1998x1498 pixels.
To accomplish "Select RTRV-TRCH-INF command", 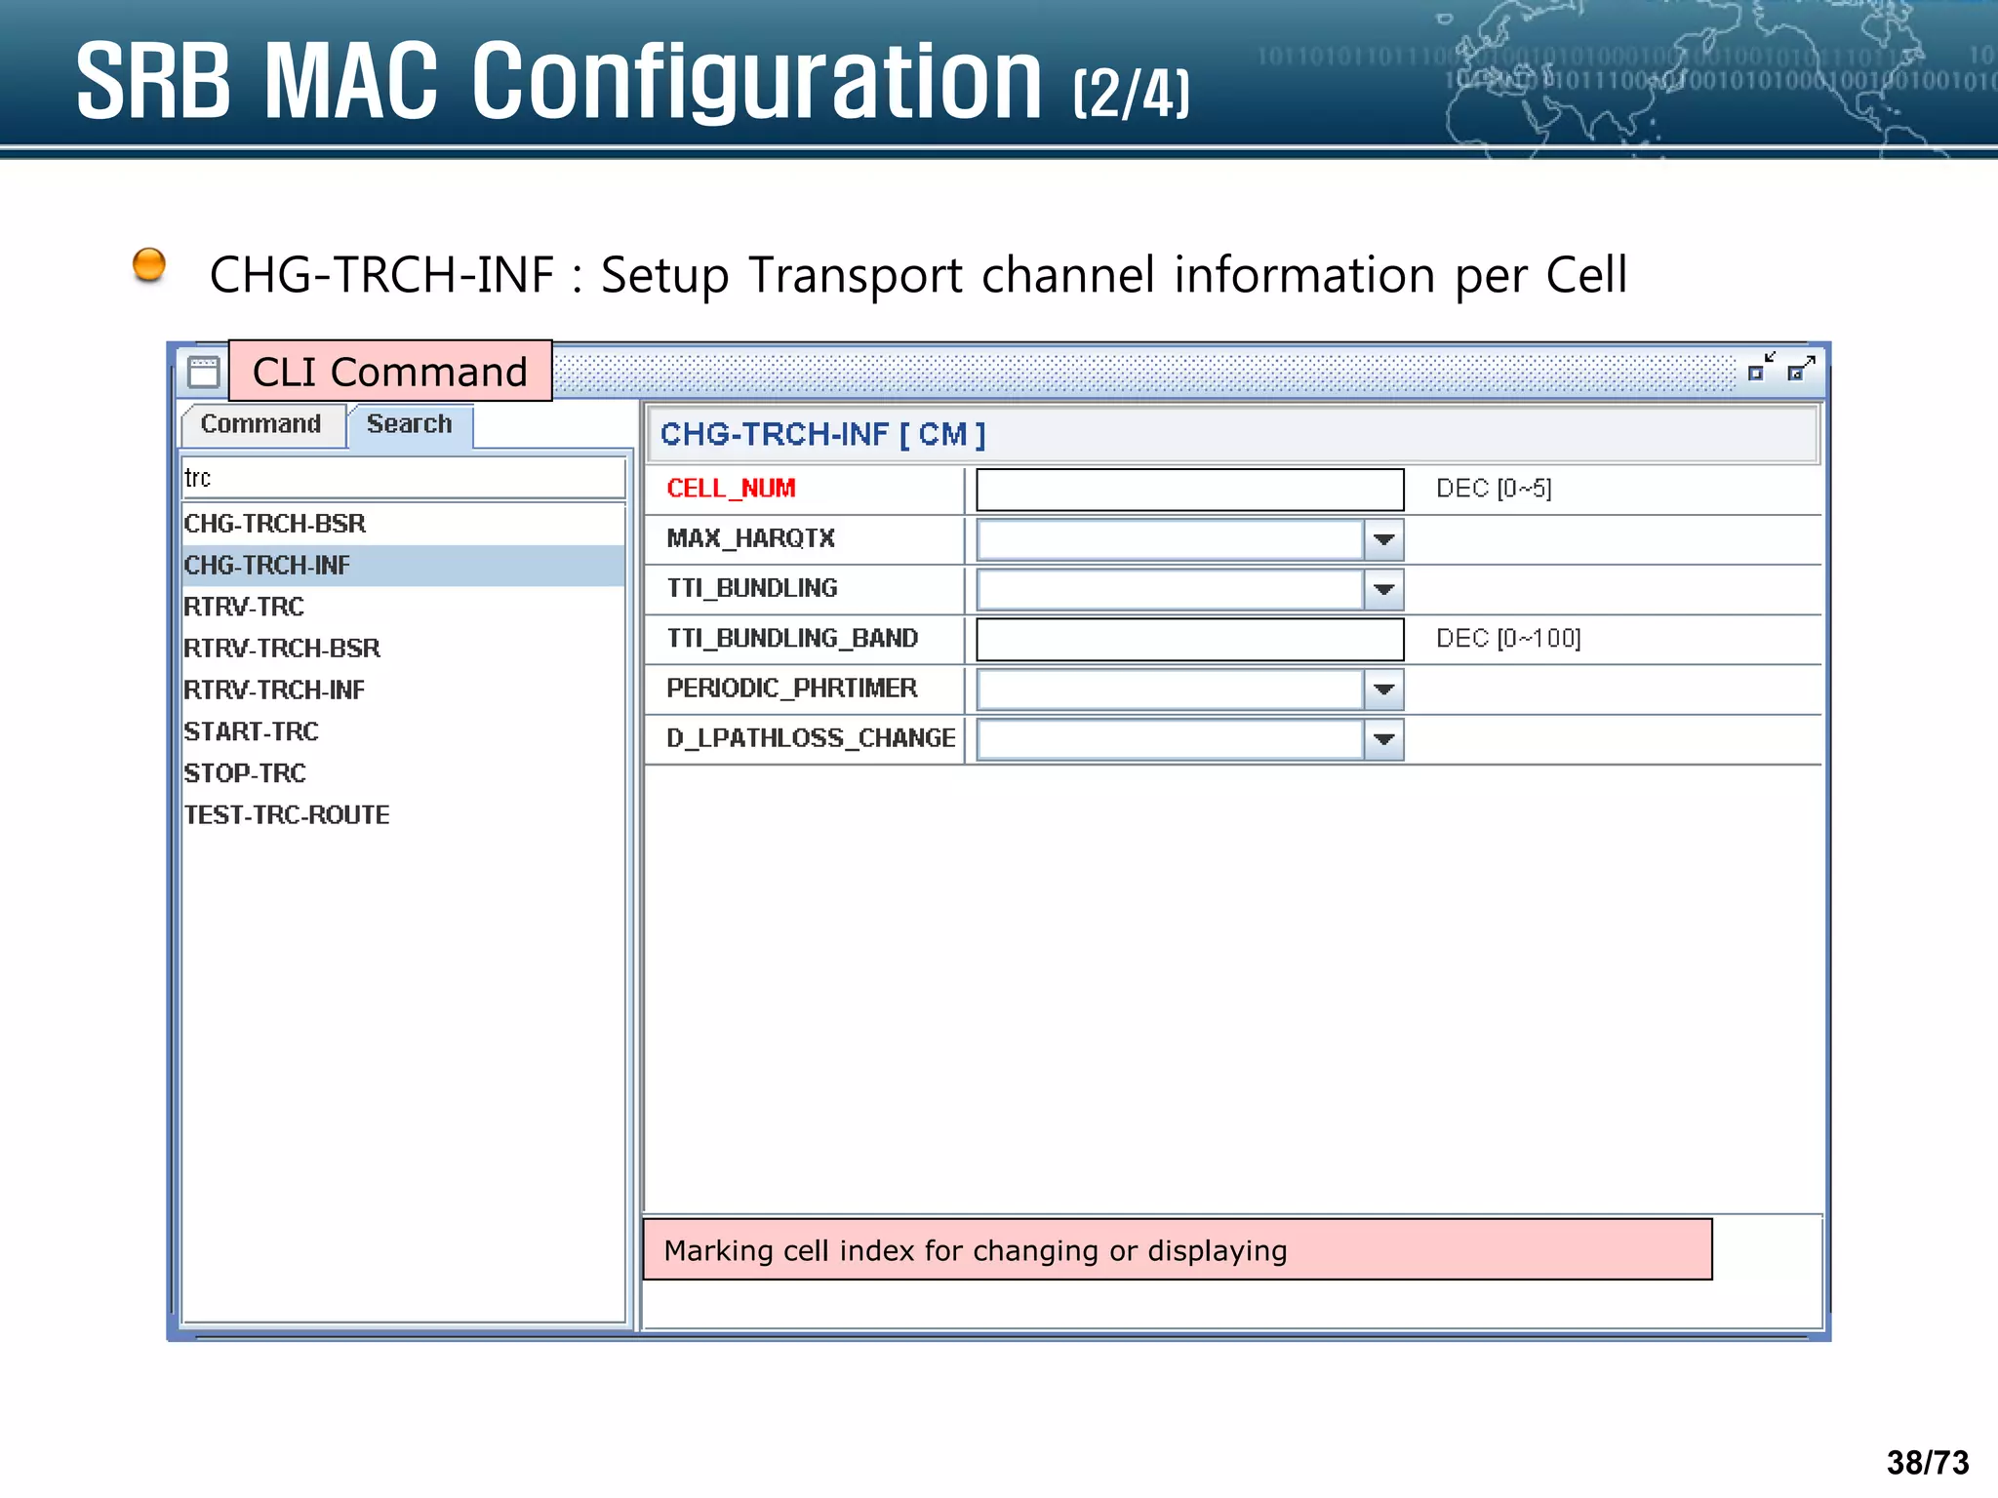I will pyautogui.click(x=274, y=690).
